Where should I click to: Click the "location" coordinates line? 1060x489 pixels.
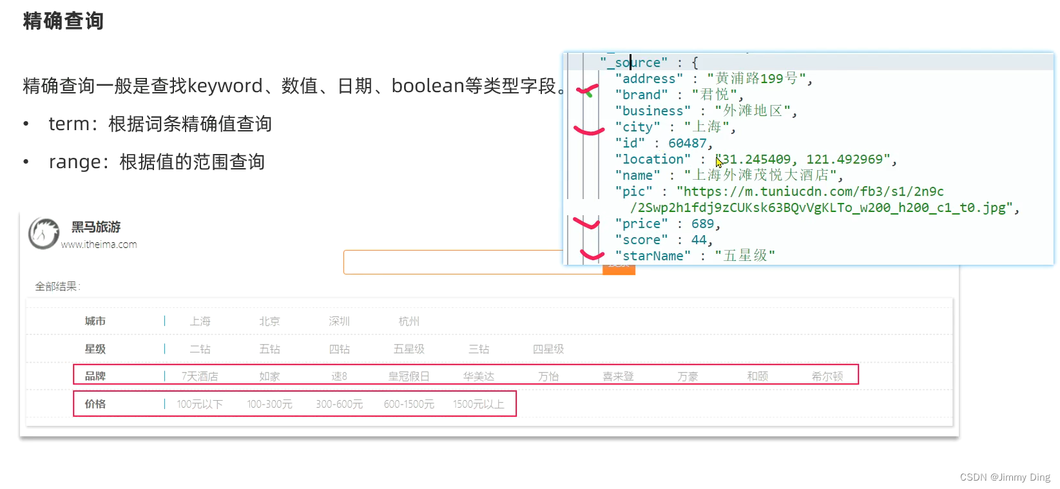click(756, 159)
